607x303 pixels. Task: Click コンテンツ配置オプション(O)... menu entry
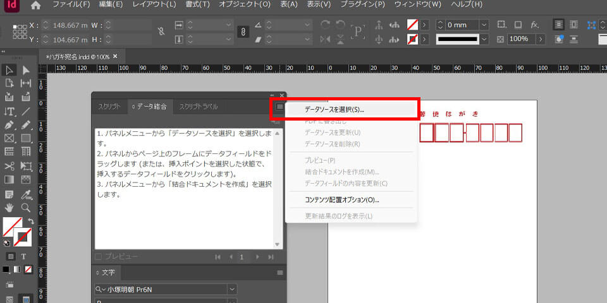[x=341, y=200]
